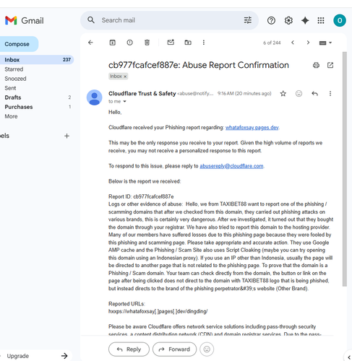Image resolution: width=352 pixels, height=361 pixels.
Task: Add emoji reaction beside the star
Action: (x=299, y=93)
